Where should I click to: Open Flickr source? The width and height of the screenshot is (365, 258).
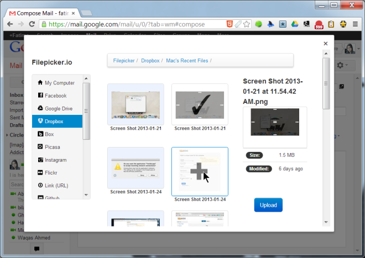[58, 172]
